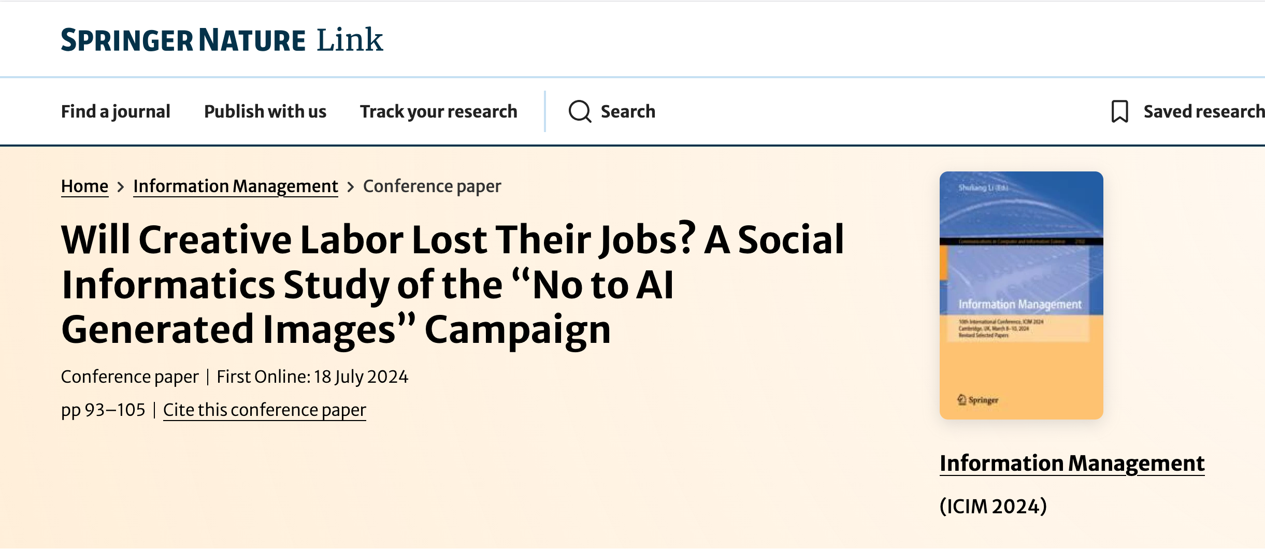1265x549 pixels.
Task: Open the Information Management breadcrumb link
Action: 236,186
